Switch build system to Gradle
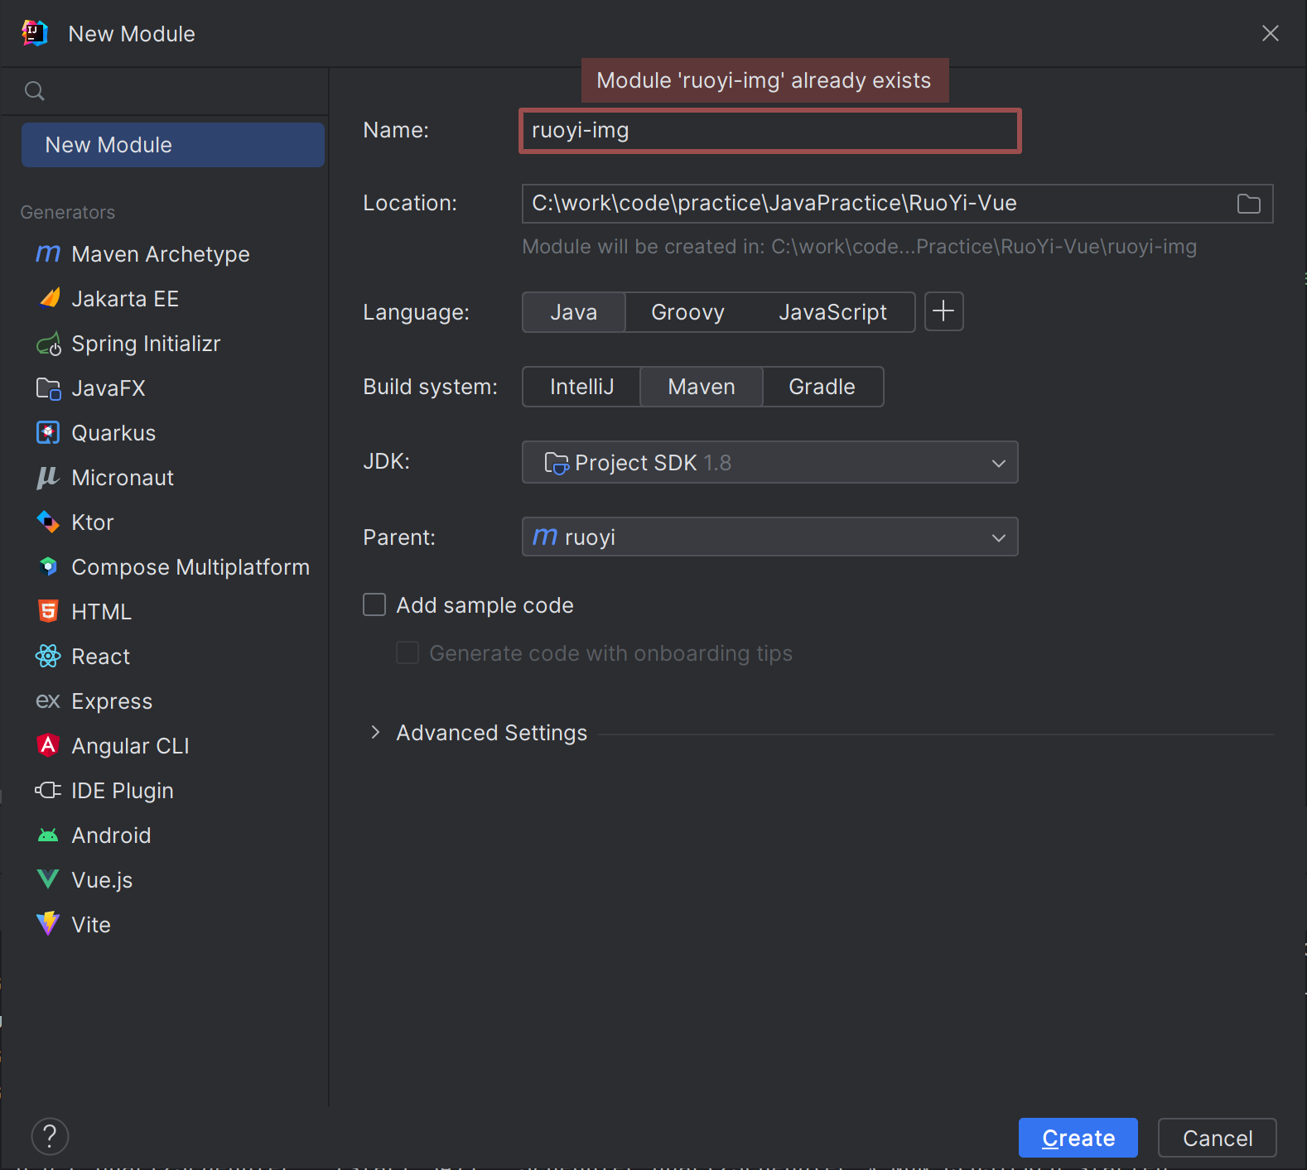The height and width of the screenshot is (1170, 1307). click(x=822, y=387)
